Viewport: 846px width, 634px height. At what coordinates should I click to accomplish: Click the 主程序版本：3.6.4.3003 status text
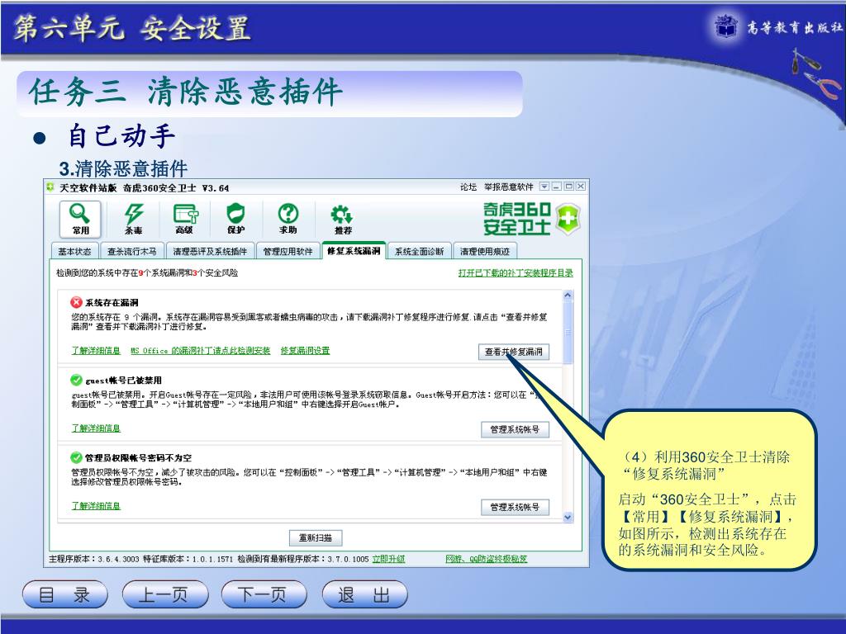(x=94, y=559)
